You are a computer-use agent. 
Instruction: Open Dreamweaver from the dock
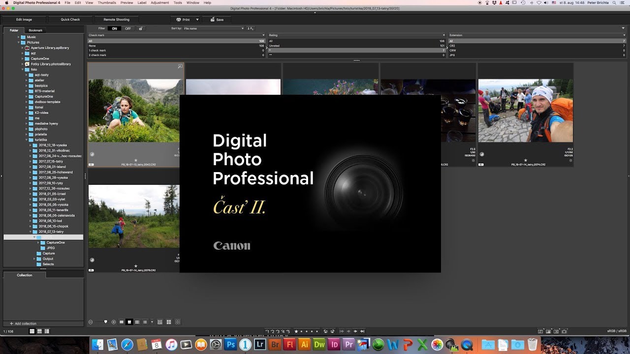[319, 345]
